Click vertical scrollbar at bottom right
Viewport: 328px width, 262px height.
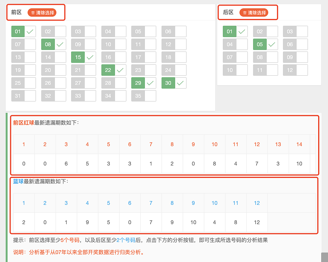(325, 257)
